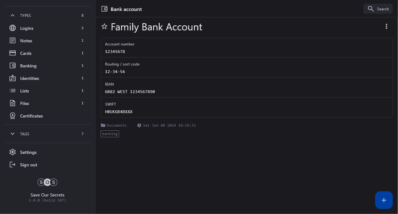The height and width of the screenshot is (214, 398).
Task: Click the SWIFT code field
Action: pyautogui.click(x=119, y=112)
